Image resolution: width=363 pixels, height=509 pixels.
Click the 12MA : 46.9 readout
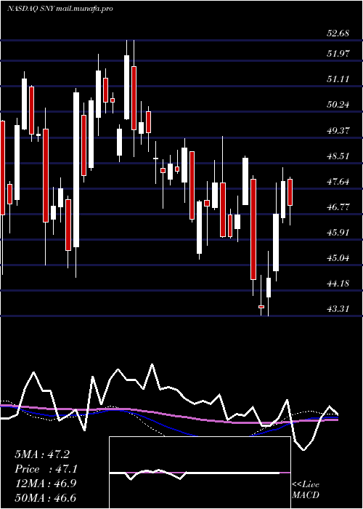(x=45, y=483)
